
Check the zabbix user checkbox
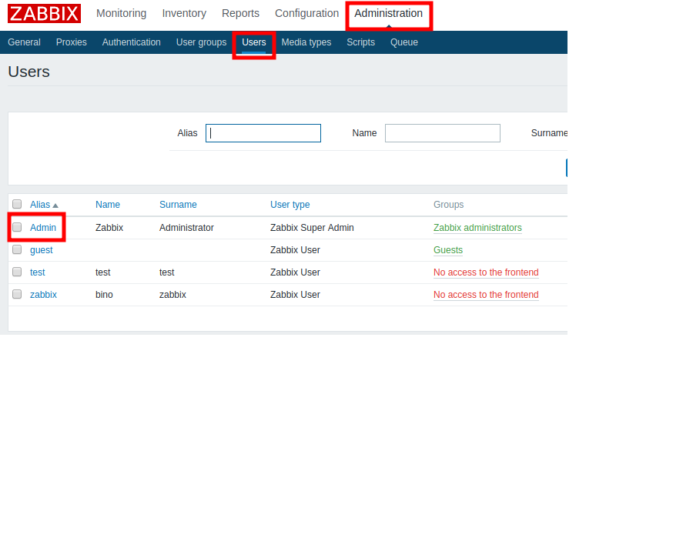coord(17,294)
